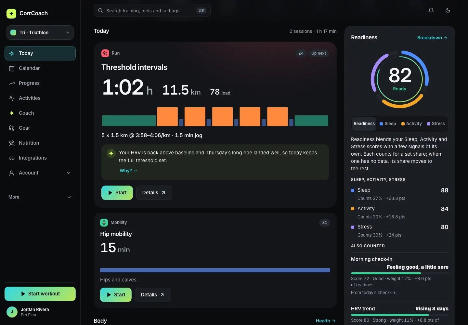468x325 pixels.
Task: Click the Tri · Triathlon color icon
Action: (x=13, y=32)
